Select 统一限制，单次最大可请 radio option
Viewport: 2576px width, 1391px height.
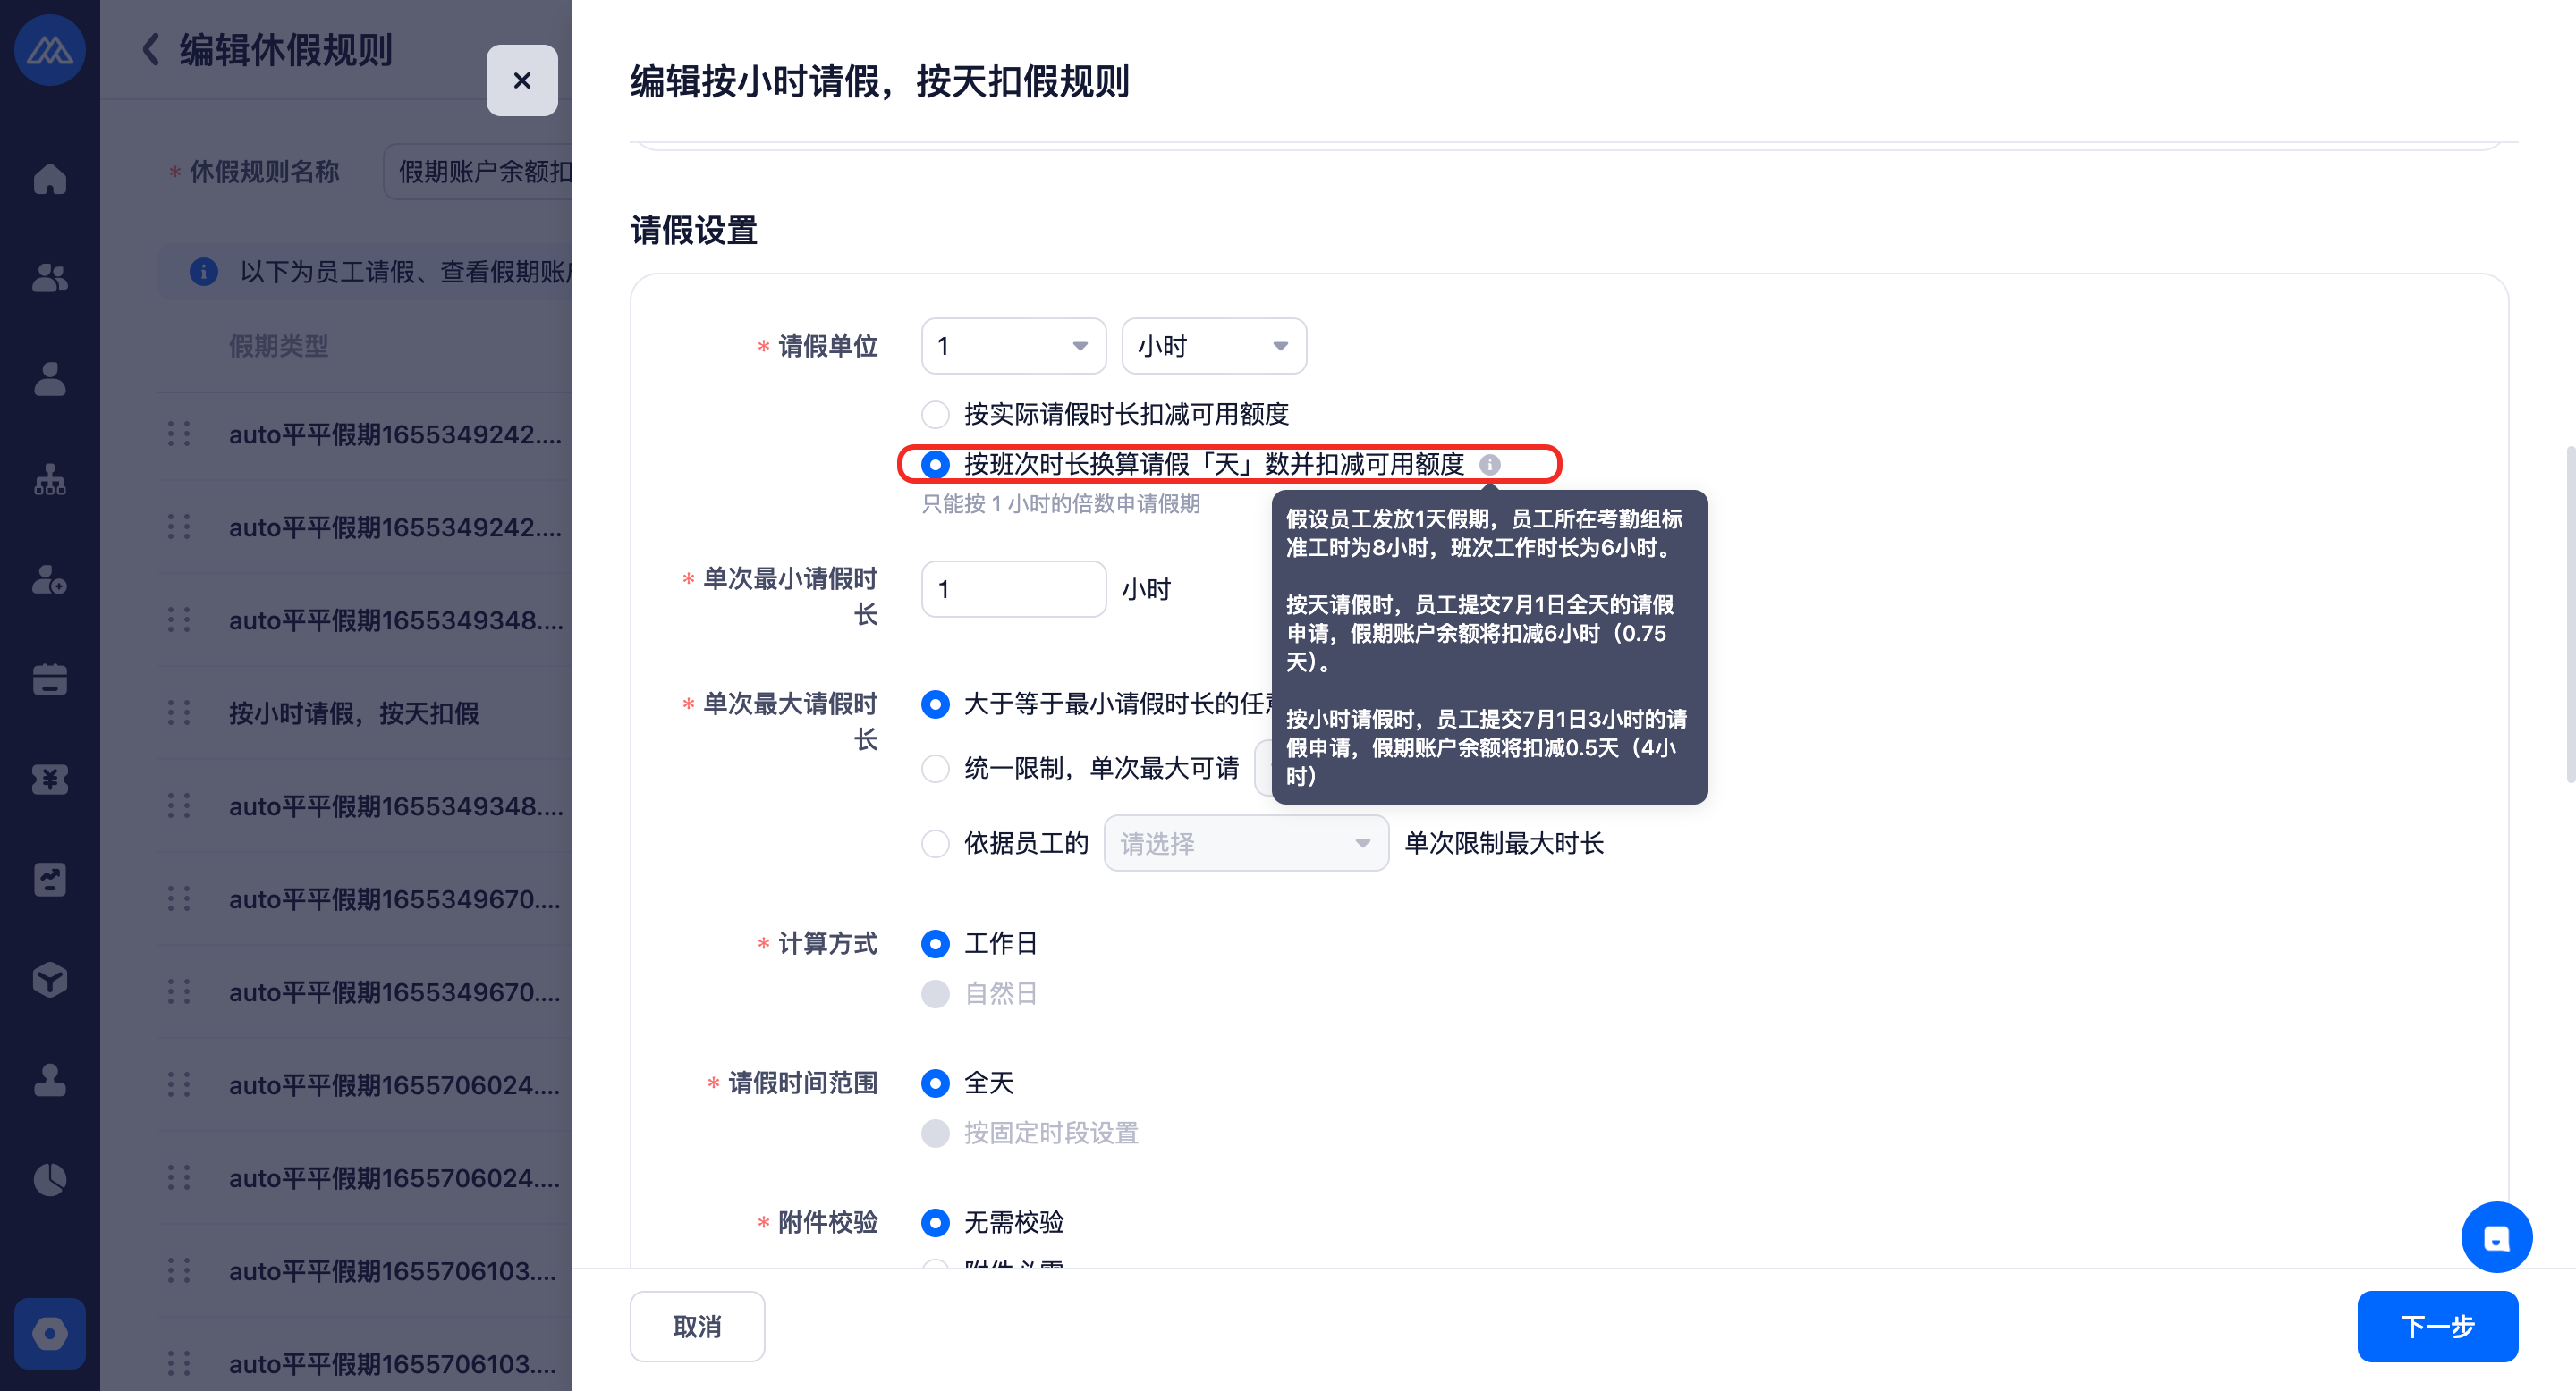point(935,769)
